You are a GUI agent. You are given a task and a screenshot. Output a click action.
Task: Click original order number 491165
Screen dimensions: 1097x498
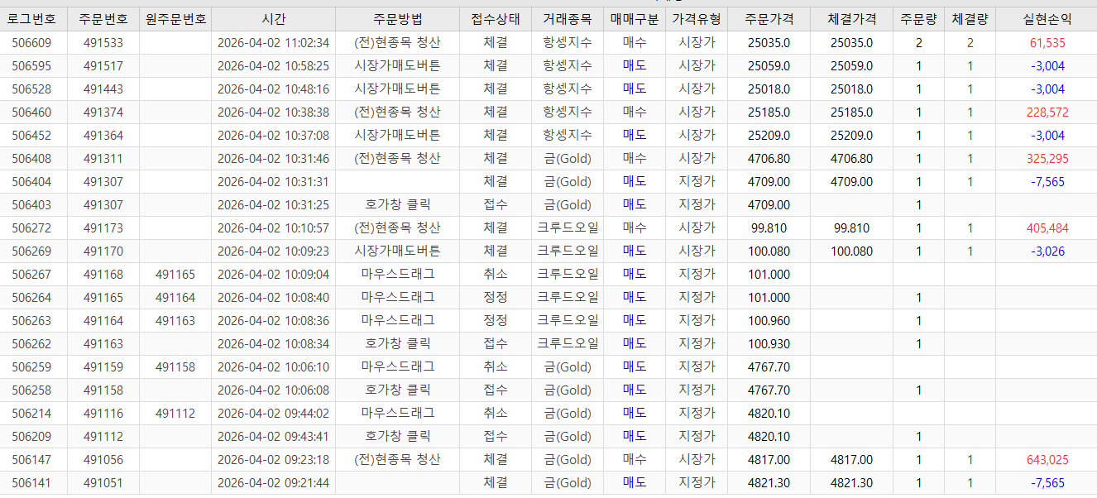pyautogui.click(x=175, y=275)
